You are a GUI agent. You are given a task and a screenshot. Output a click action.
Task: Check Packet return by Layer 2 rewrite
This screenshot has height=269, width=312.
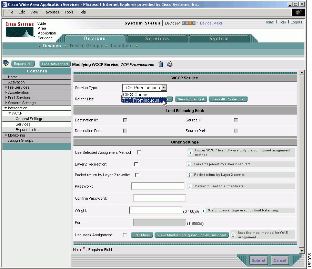(137, 175)
